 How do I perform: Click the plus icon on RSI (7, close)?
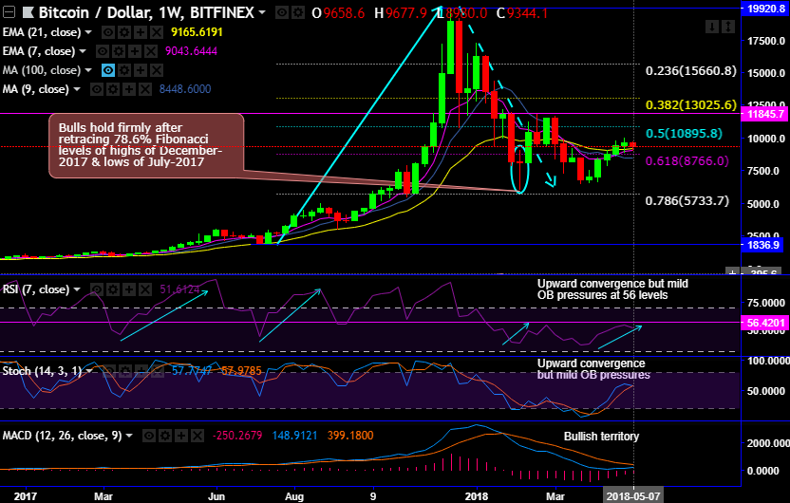point(129,289)
